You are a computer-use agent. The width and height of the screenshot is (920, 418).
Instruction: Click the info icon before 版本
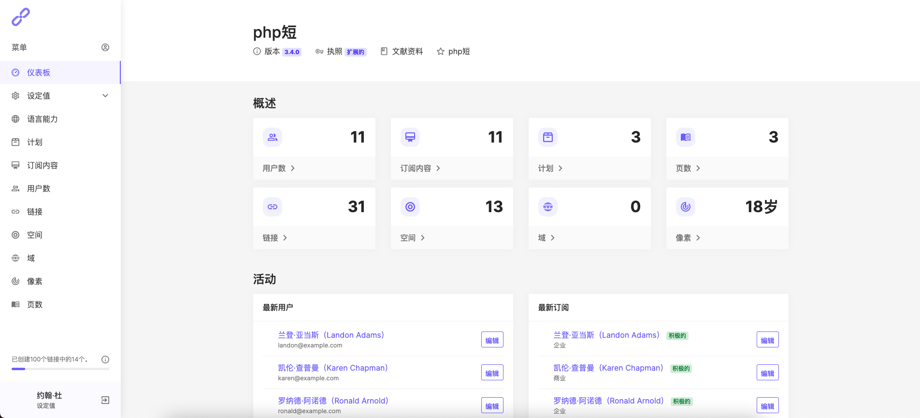pyautogui.click(x=257, y=51)
